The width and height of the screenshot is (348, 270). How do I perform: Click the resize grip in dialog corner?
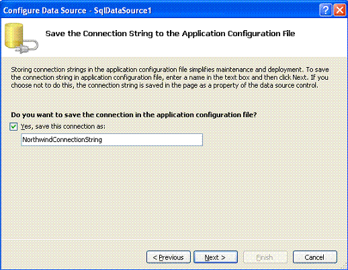[x=343, y=266]
